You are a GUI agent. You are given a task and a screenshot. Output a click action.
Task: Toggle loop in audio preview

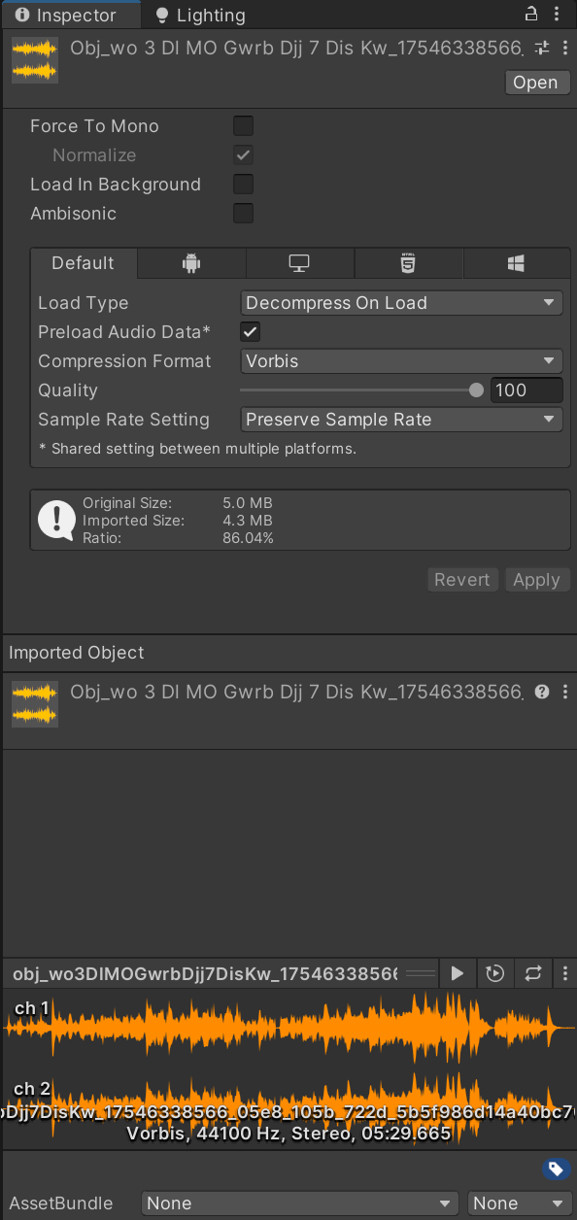[533, 973]
